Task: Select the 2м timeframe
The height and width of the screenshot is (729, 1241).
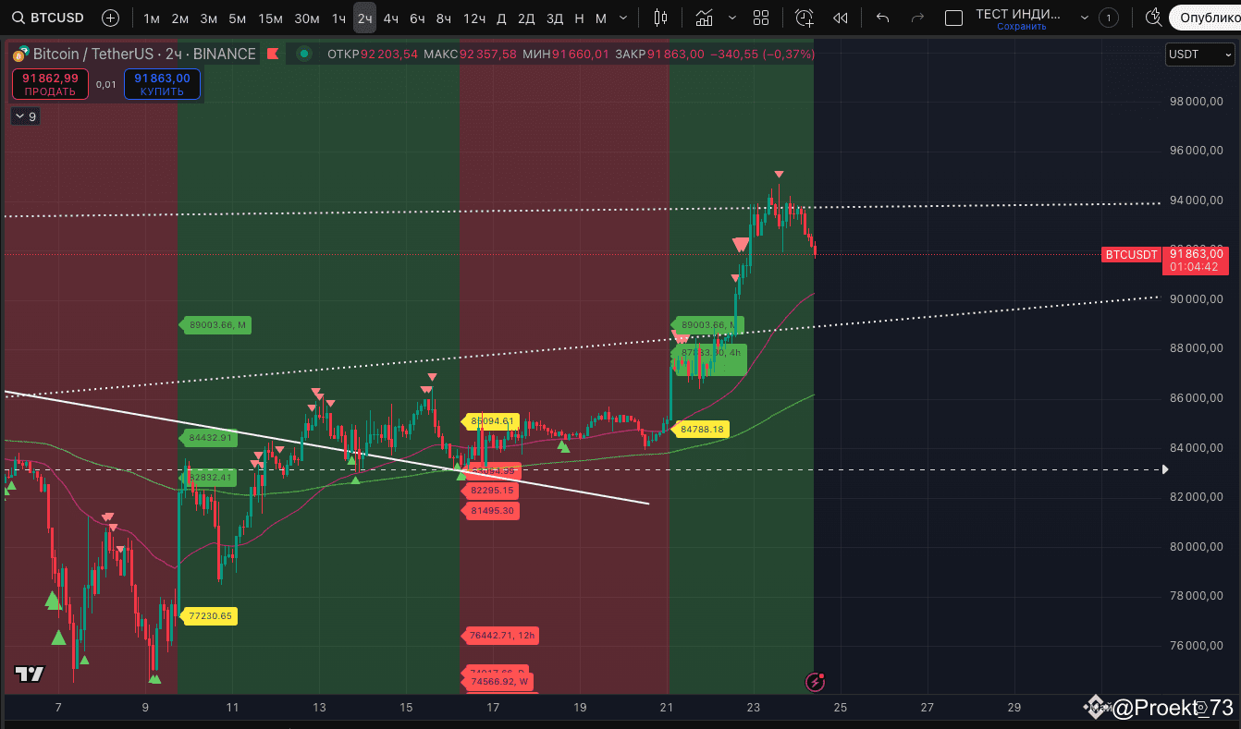Action: tap(180, 18)
